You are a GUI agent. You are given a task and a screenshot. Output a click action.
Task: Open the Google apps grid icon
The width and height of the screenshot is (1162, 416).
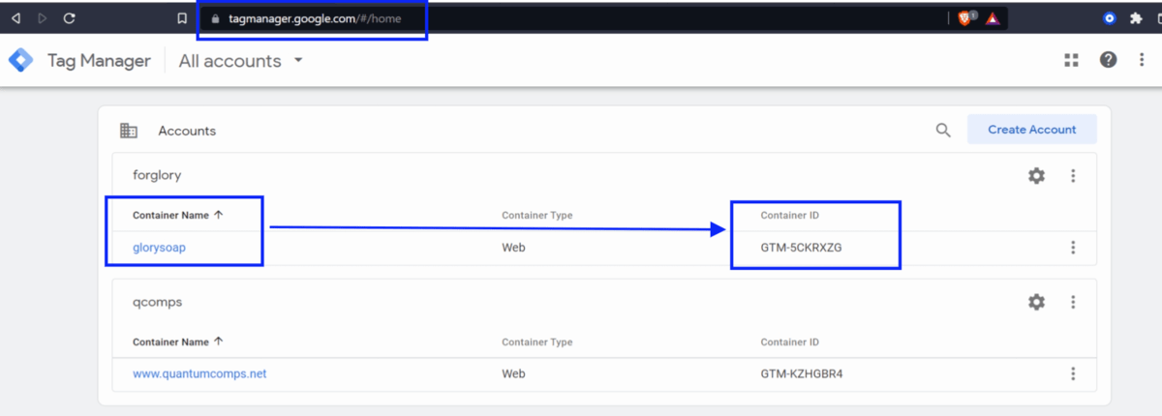click(x=1071, y=60)
